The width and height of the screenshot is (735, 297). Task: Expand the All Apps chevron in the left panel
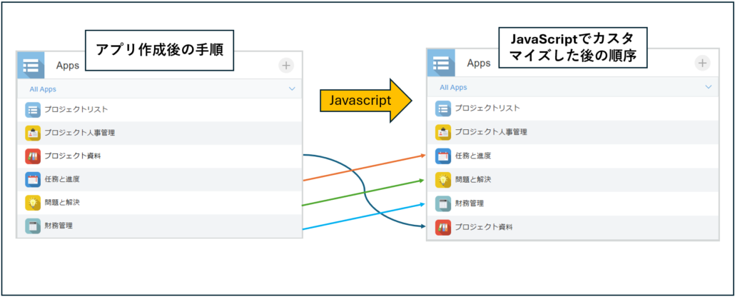292,89
